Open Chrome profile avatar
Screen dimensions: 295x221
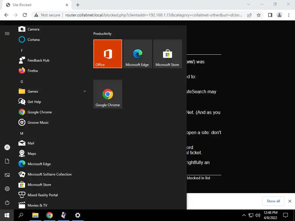click(x=279, y=15)
